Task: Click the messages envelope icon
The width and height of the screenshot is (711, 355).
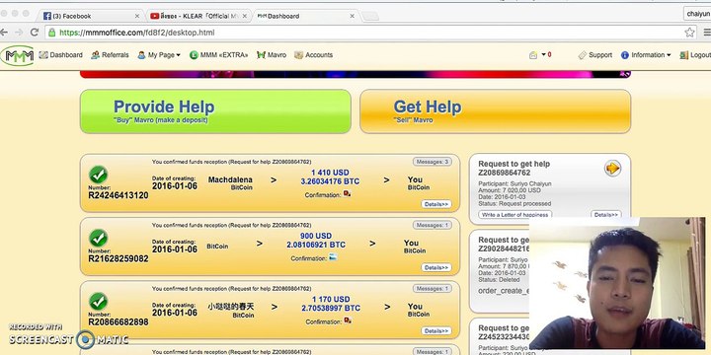Action: click(533, 55)
